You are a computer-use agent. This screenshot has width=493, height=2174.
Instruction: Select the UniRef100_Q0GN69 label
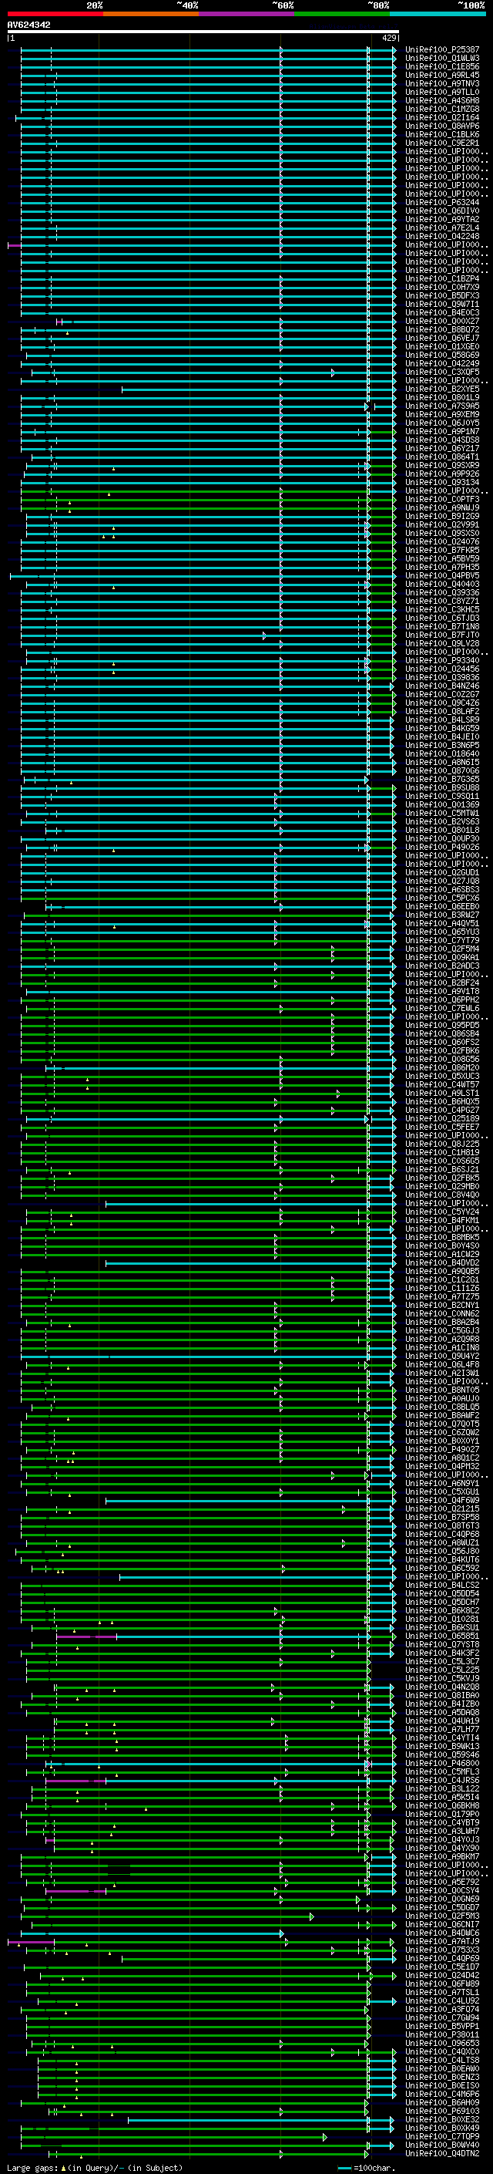(442, 1899)
